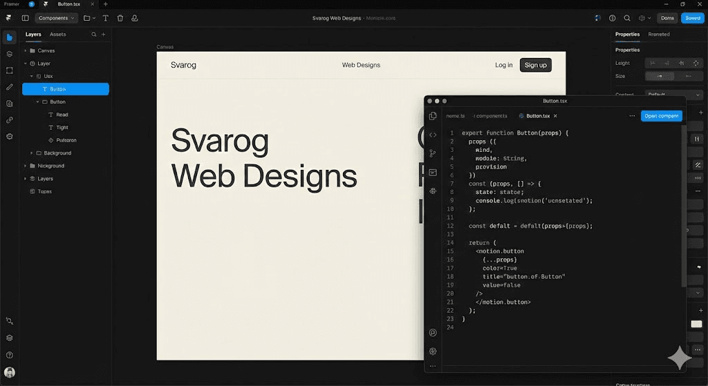Select the Text tool in top toolbar
708x386 pixels.
point(105,18)
